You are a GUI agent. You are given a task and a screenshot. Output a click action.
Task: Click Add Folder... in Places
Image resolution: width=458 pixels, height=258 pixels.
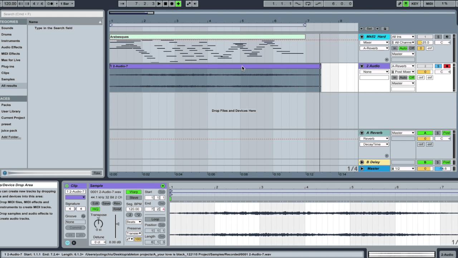(x=11, y=137)
